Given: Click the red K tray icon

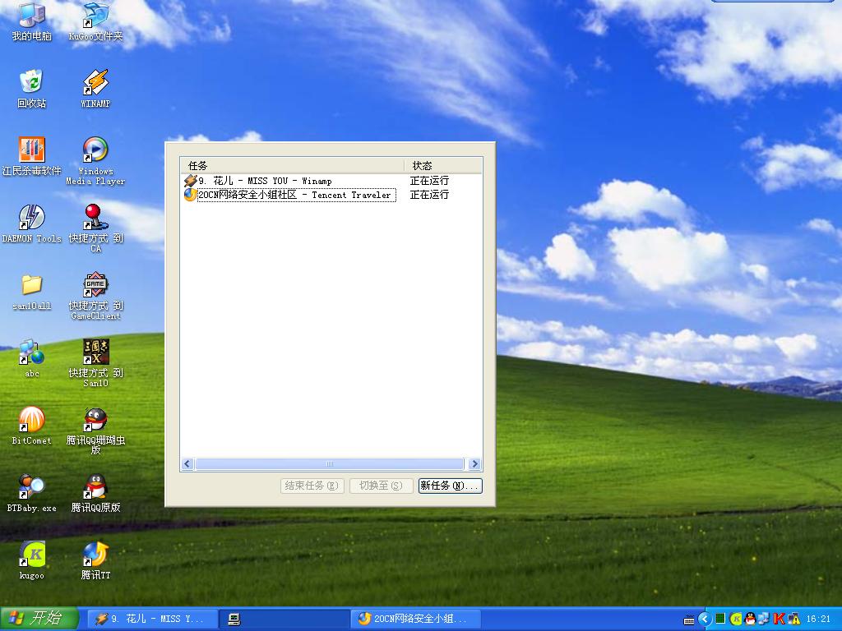Looking at the screenshot, I should [780, 619].
